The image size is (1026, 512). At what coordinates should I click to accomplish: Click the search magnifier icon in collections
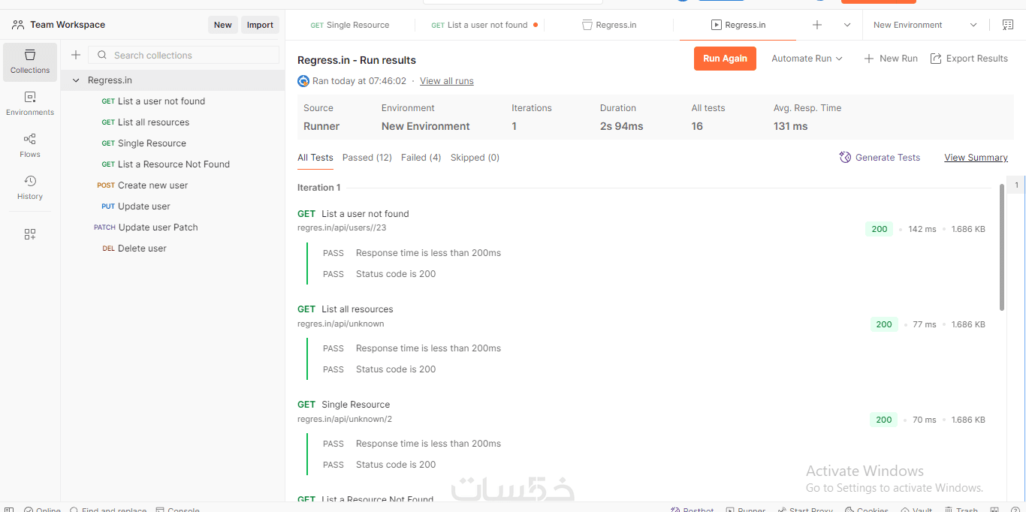point(102,55)
